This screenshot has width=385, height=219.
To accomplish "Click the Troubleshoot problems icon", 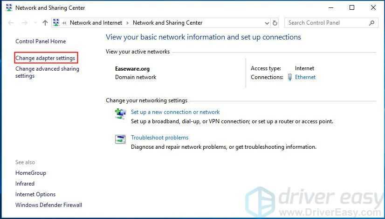I will pos(120,139).
